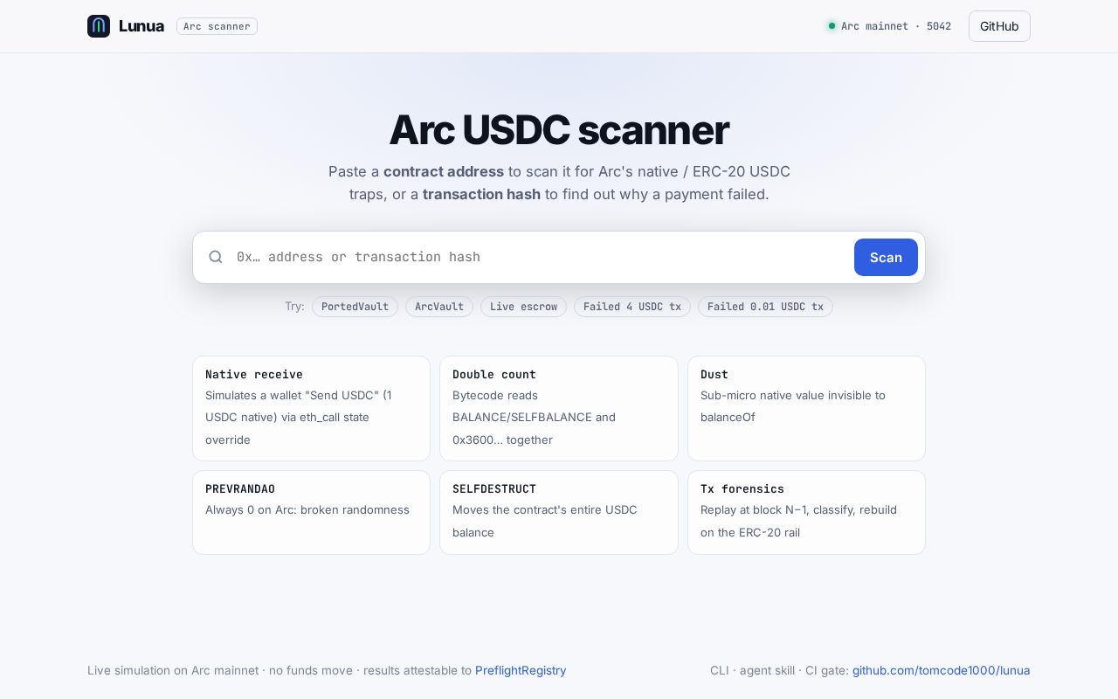Click the Arc mainnet · 5042 label

pyautogui.click(x=896, y=26)
